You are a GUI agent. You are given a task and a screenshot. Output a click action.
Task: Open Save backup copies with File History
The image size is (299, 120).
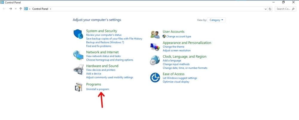(114, 39)
